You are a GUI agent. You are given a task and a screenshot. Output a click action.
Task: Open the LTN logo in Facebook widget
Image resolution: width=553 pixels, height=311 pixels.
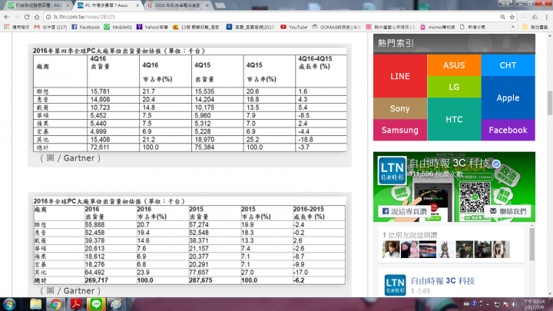(x=392, y=170)
